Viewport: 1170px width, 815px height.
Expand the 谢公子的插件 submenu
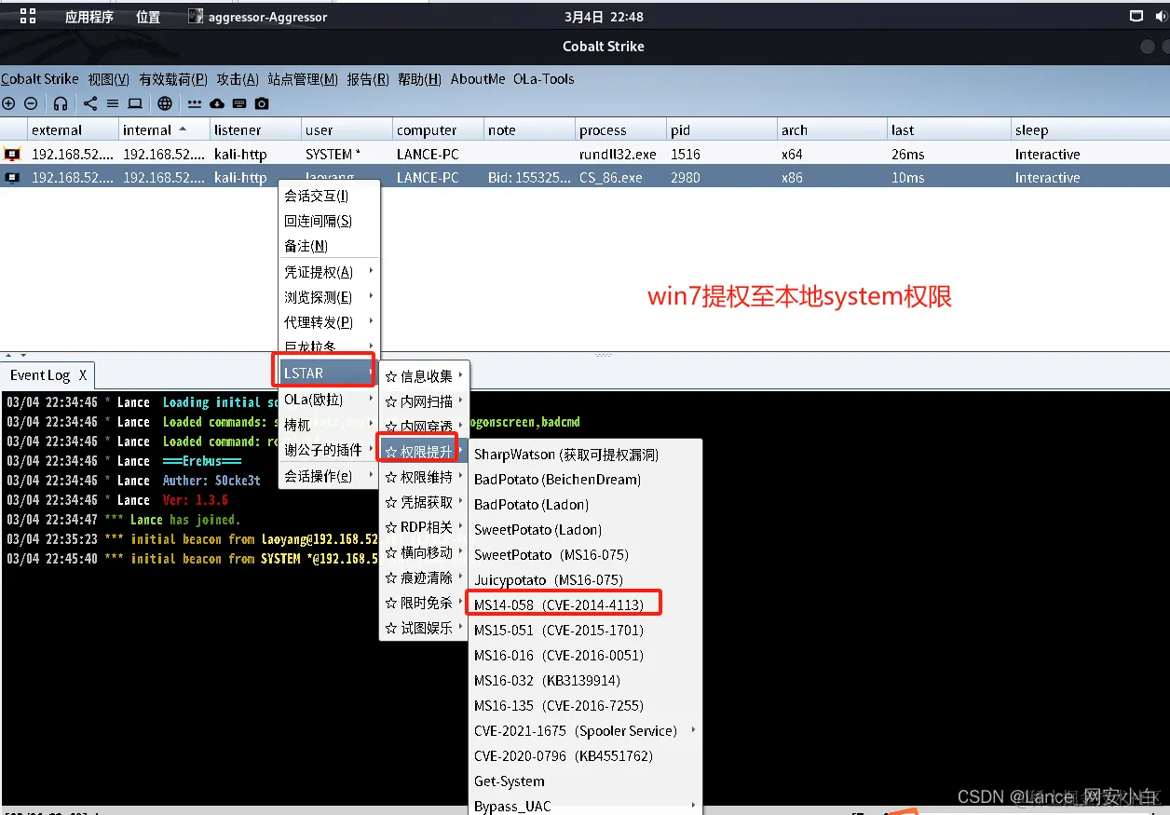coord(330,450)
